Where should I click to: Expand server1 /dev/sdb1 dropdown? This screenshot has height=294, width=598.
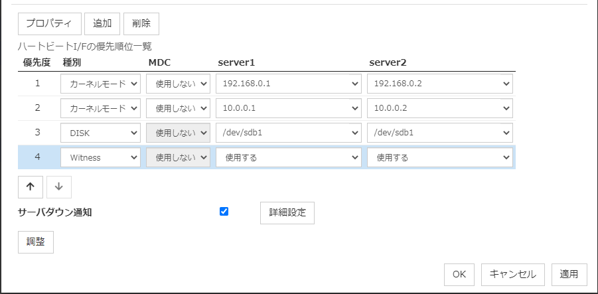click(288, 133)
